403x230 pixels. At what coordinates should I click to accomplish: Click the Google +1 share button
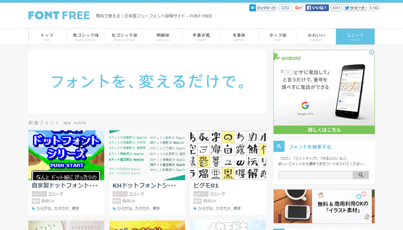tap(298, 8)
